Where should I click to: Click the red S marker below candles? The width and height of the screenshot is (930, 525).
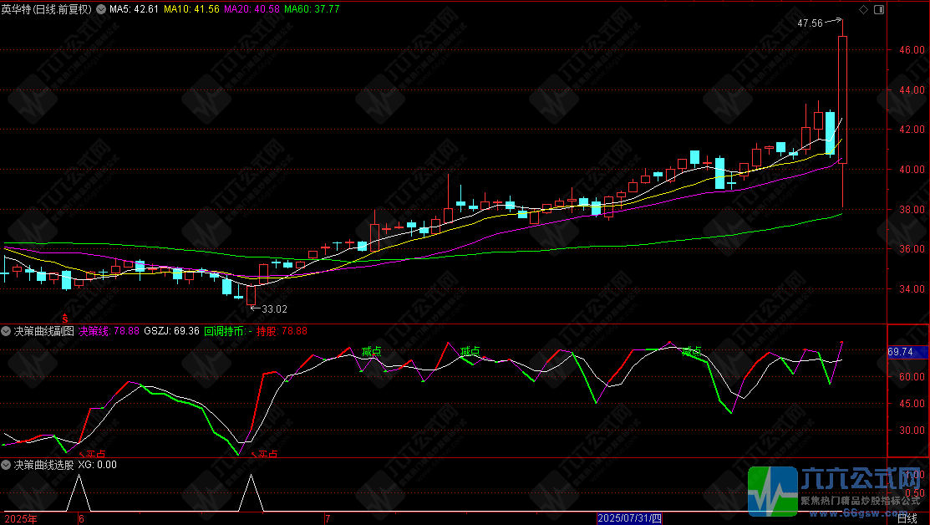[65, 319]
